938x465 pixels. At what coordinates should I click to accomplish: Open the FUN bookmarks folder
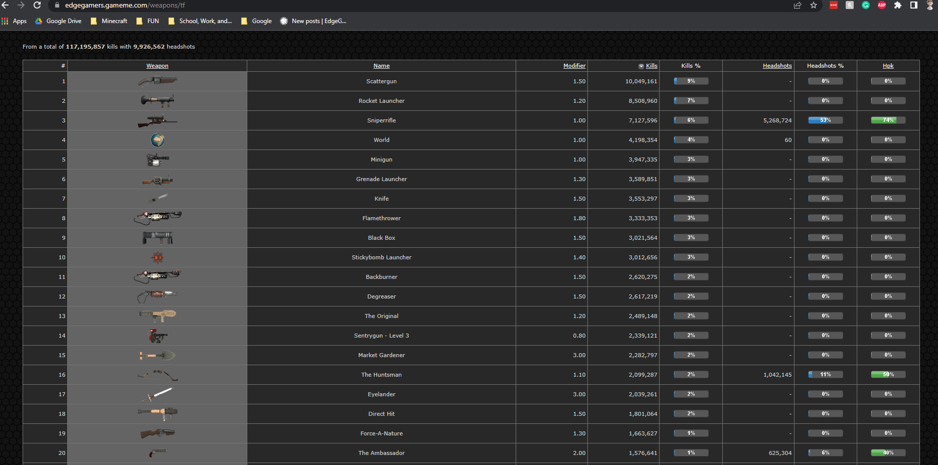[147, 21]
